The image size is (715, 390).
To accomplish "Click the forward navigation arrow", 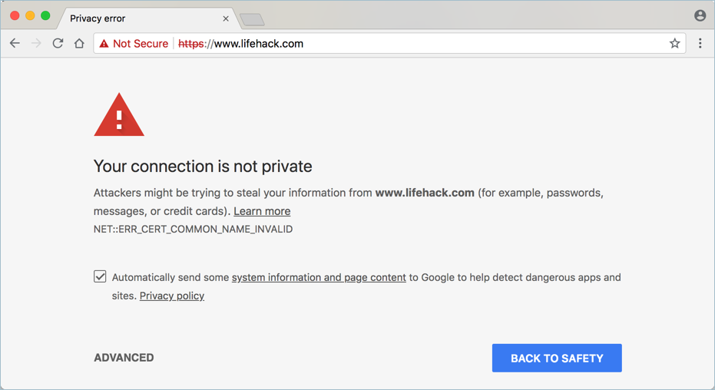I will coord(36,44).
